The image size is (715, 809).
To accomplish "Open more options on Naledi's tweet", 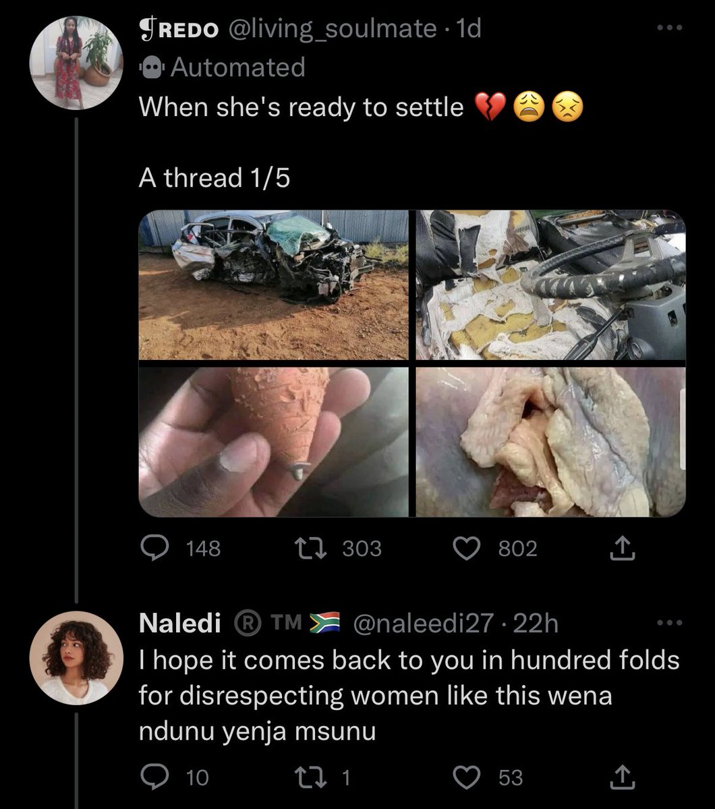I will tap(670, 623).
